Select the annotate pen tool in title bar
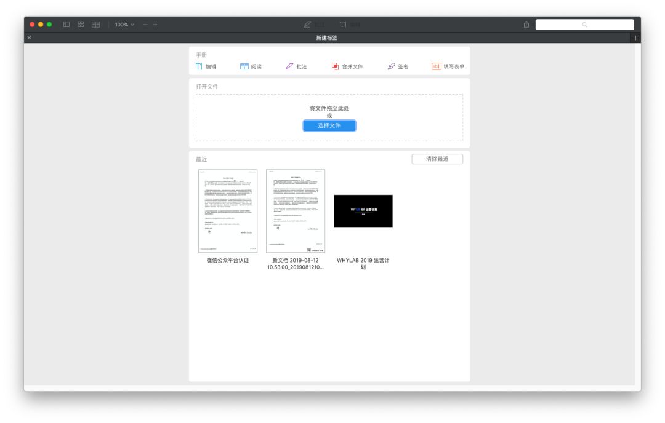Viewport: 665px width, 423px height. click(314, 25)
